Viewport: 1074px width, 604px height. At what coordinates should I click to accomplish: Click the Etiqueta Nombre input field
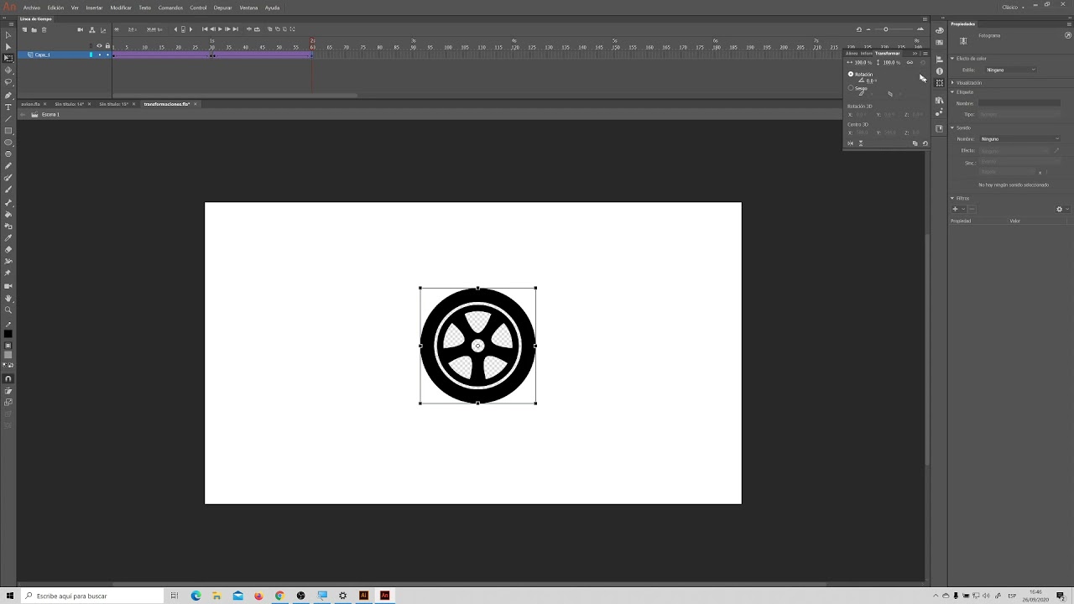[1019, 103]
